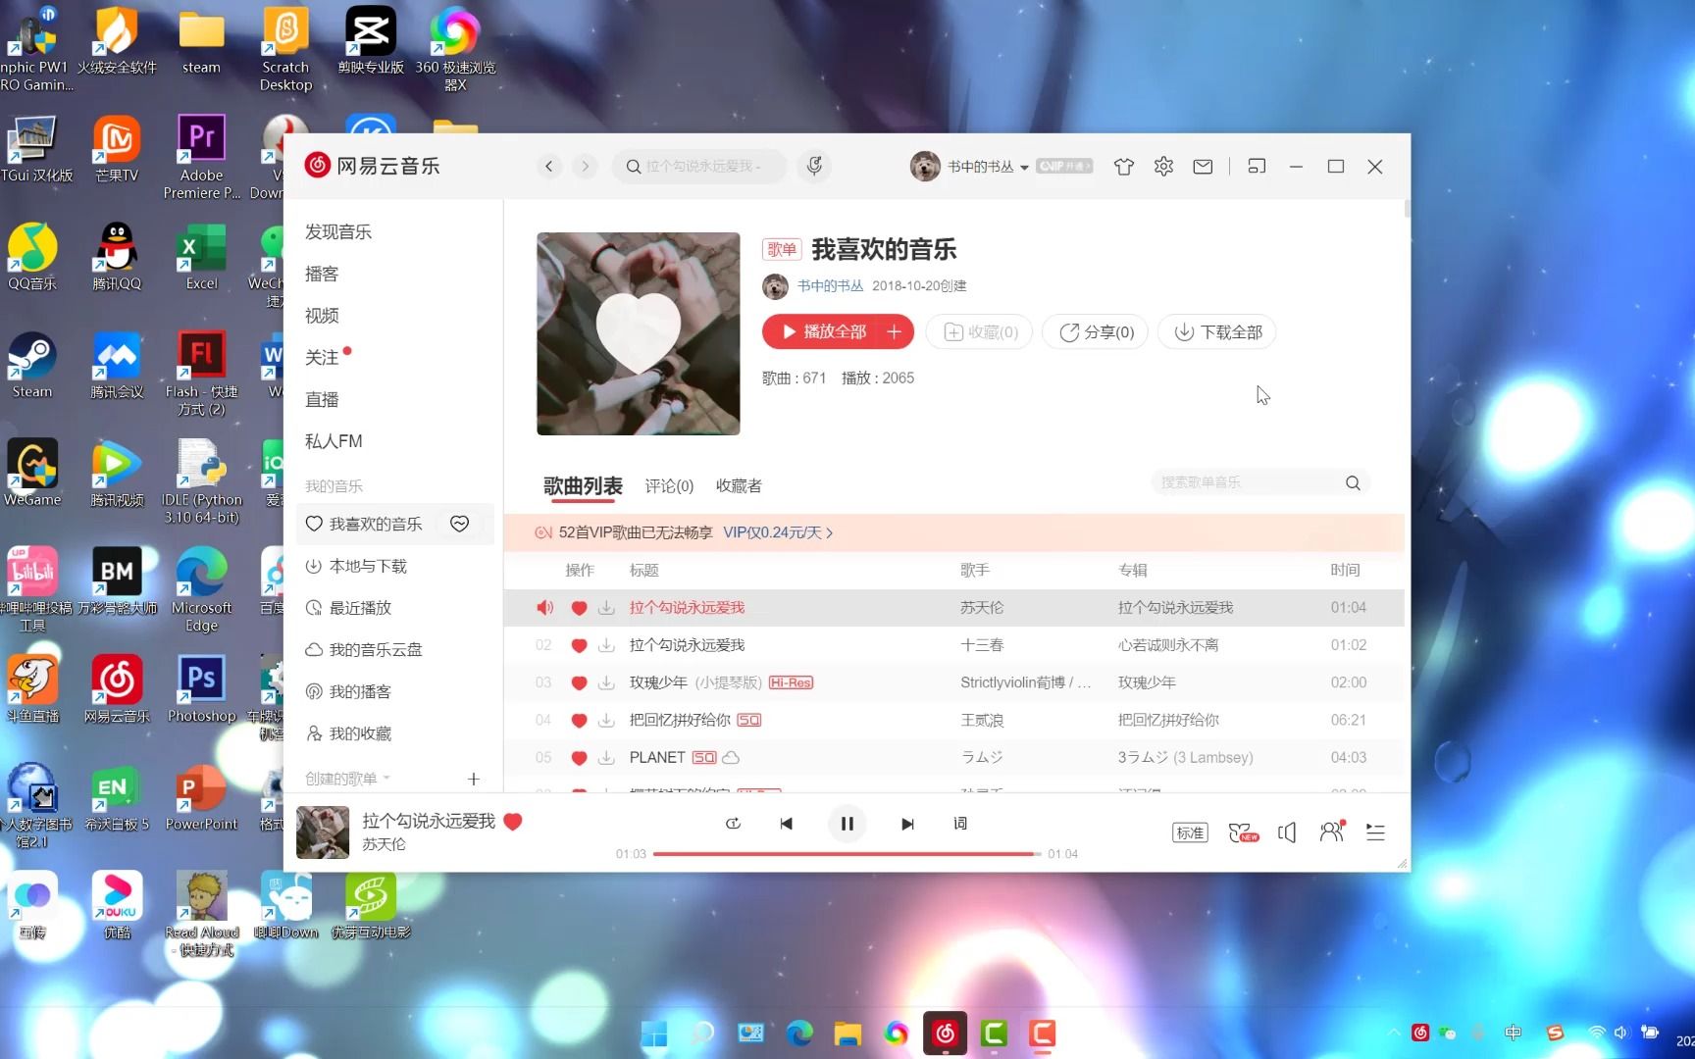
Task: Open 直播 in the sidebar
Action: (322, 400)
